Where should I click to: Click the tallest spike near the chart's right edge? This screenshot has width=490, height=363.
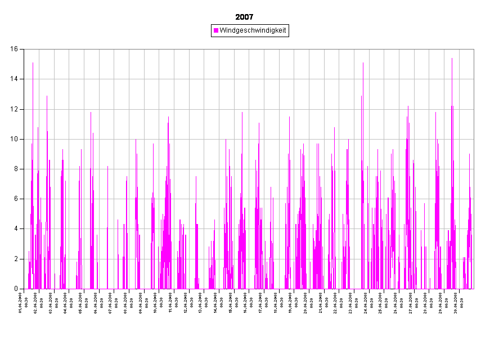452,59
